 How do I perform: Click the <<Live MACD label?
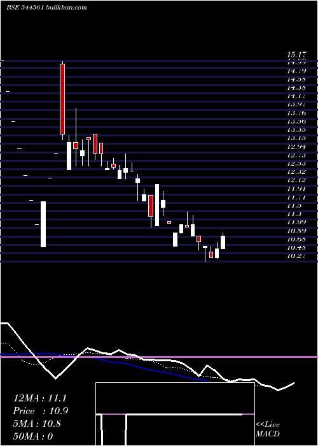pos(268,429)
